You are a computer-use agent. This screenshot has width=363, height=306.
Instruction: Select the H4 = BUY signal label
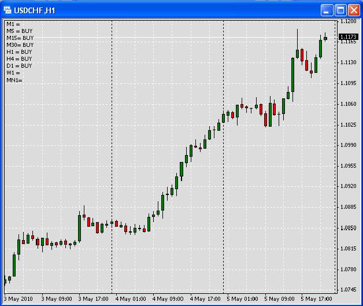(19, 59)
